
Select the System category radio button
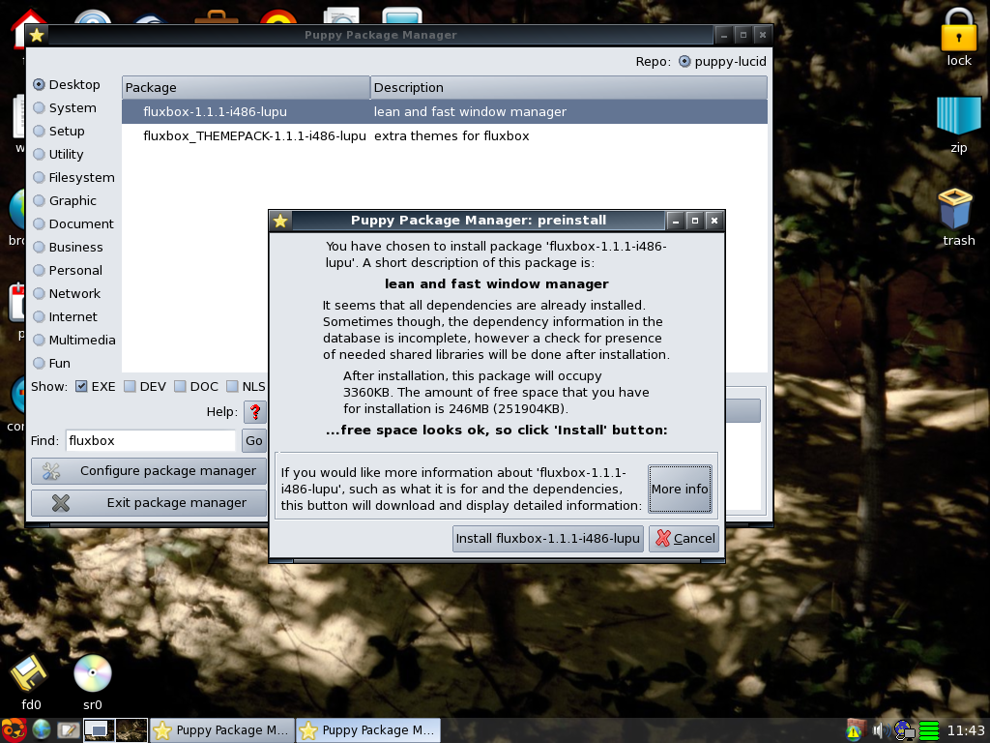[x=40, y=108]
